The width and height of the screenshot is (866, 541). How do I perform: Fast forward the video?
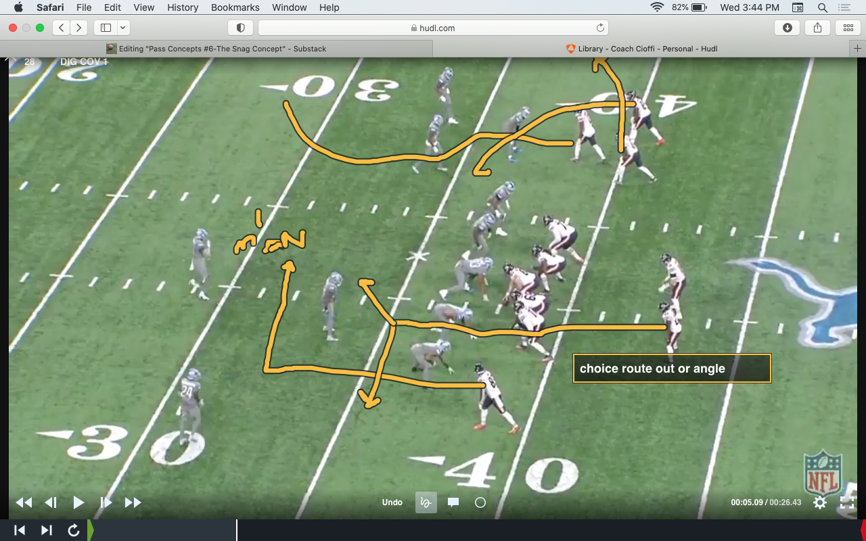click(x=133, y=502)
